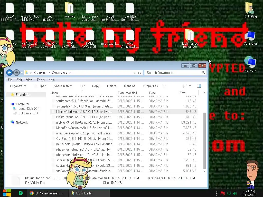
Task: Sort by Type column header
Action: [x=162, y=93]
